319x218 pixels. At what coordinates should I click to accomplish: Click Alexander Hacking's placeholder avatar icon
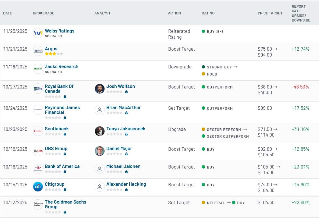click(x=100, y=187)
